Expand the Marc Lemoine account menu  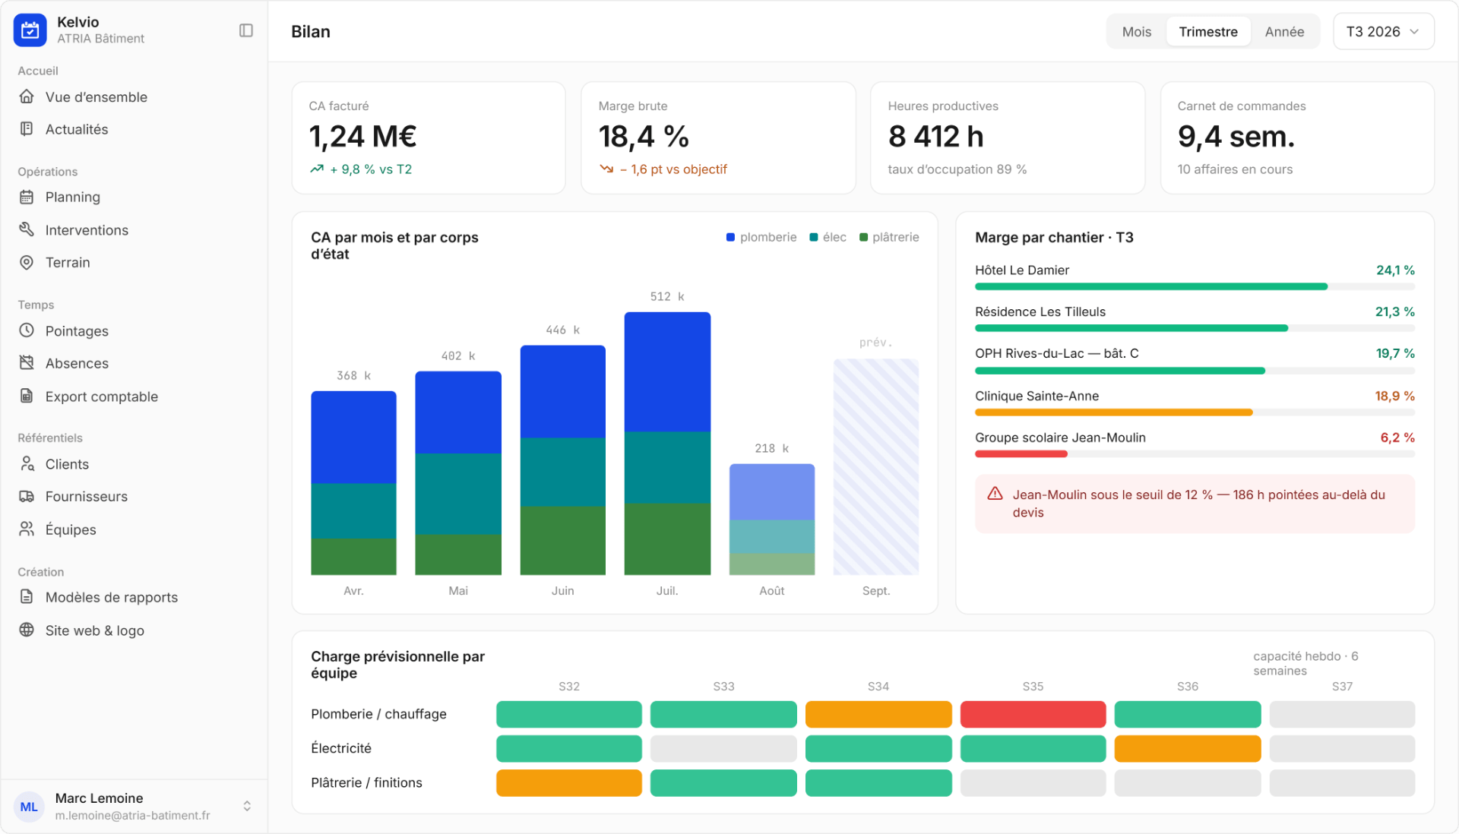(x=247, y=806)
